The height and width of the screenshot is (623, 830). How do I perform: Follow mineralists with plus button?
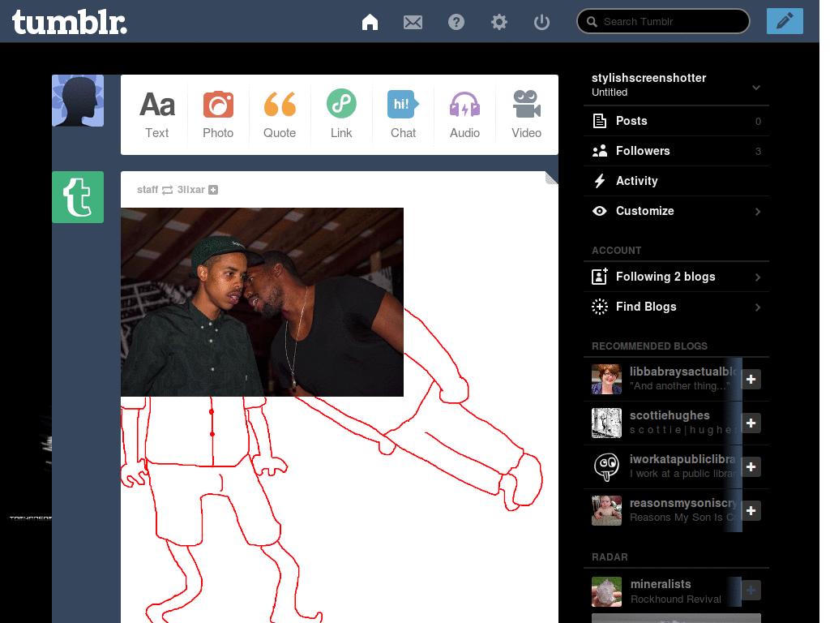pyautogui.click(x=751, y=591)
